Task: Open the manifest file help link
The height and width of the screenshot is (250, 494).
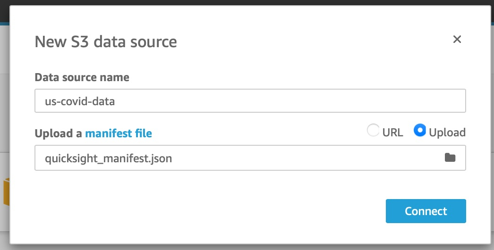Action: tap(118, 133)
